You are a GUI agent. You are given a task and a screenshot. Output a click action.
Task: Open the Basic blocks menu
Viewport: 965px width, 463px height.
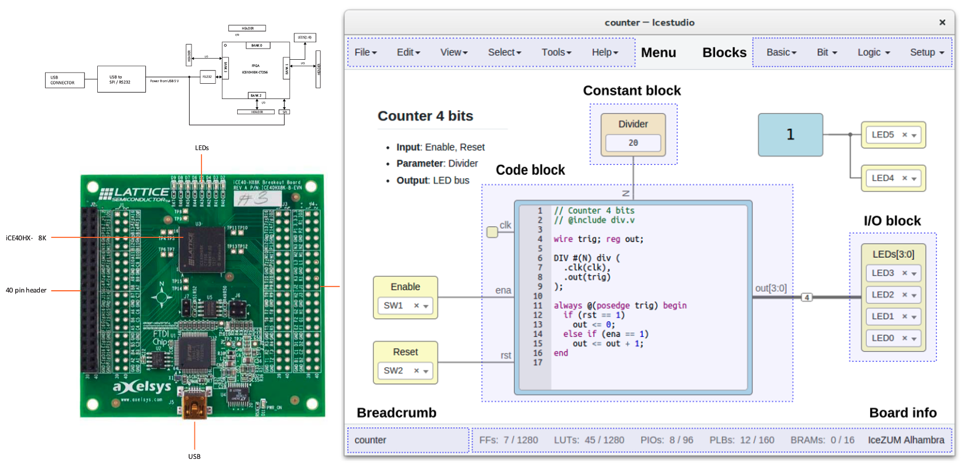(781, 52)
